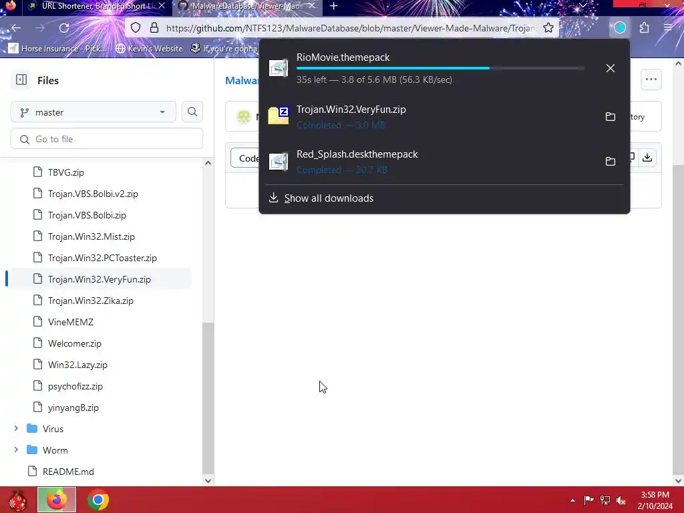684x513 pixels.
Task: Open the Virus folder
Action: [53, 429]
